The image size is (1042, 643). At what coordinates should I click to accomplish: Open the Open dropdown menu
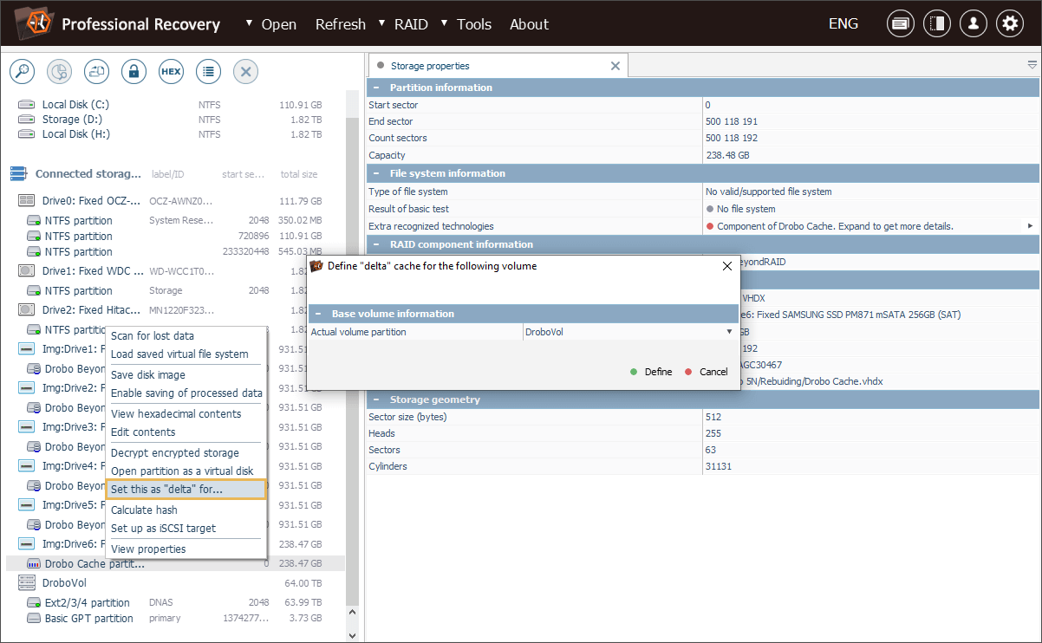[270, 24]
